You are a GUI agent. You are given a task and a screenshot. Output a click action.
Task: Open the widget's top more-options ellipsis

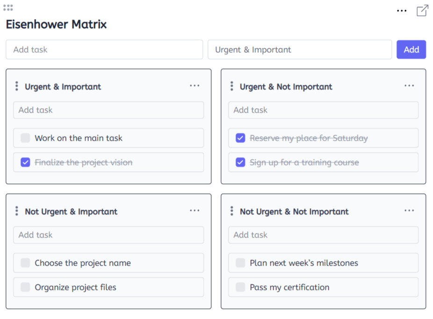[402, 11]
